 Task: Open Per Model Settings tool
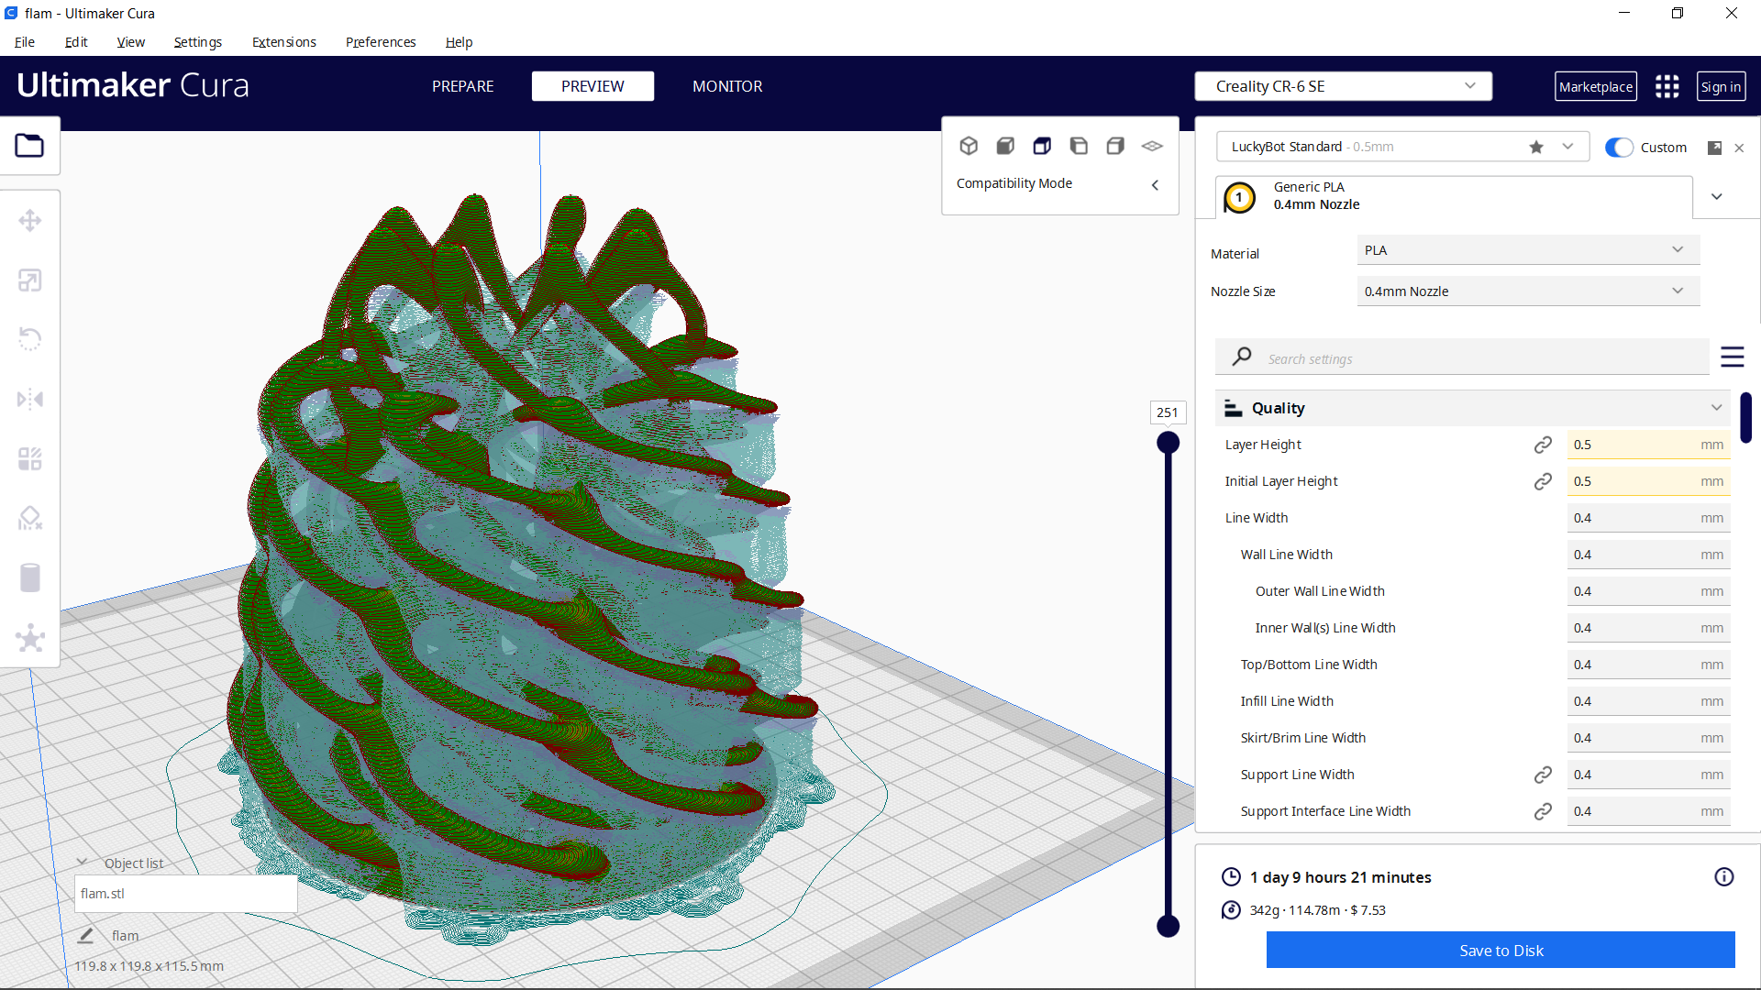pos(30,458)
